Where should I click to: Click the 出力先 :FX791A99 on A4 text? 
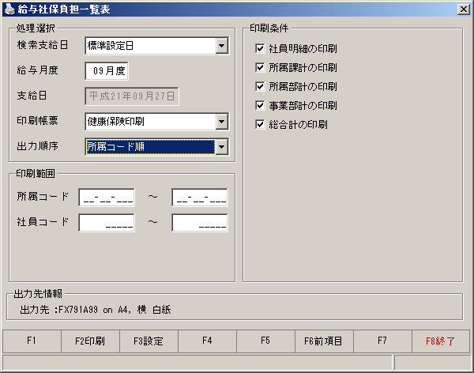96,310
